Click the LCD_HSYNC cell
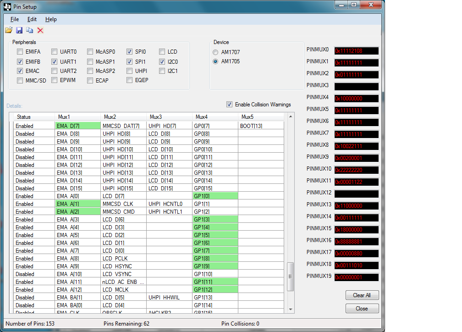 pyautogui.click(x=123, y=266)
